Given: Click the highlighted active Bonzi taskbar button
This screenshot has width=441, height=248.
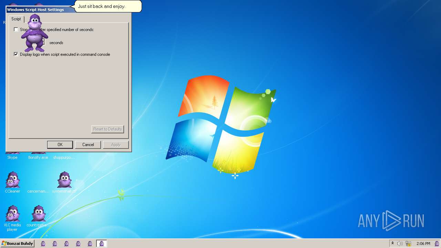Looking at the screenshot, I should 102,244.
